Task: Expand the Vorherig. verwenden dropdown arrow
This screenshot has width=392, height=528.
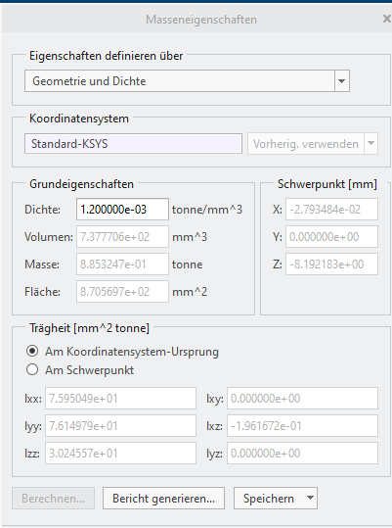Action: [370, 144]
